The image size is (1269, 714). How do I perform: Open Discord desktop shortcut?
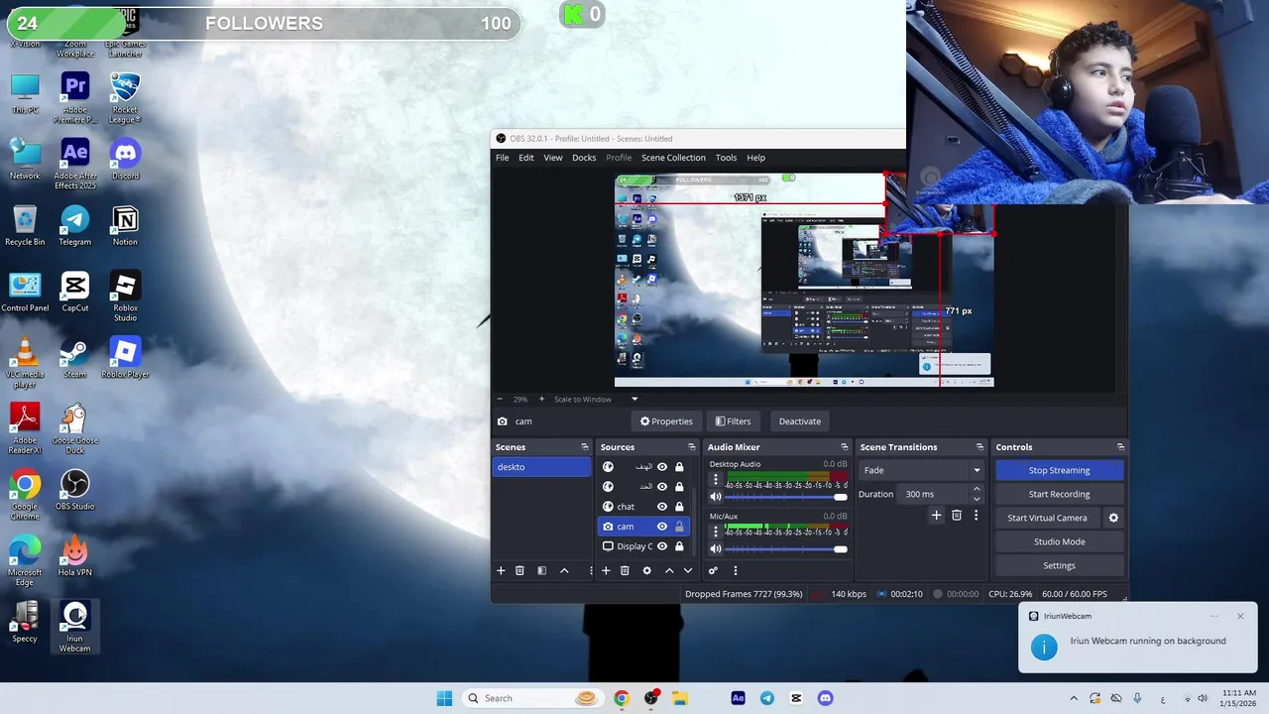[125, 160]
